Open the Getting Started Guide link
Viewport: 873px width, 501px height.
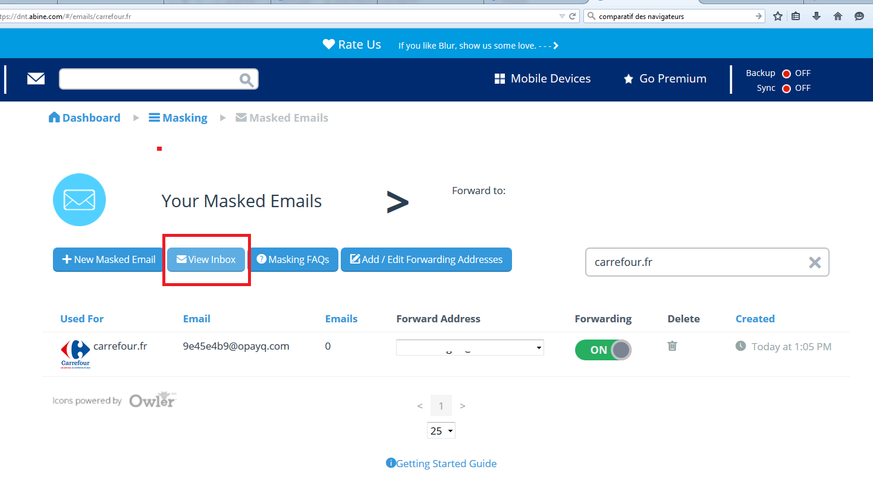pyautogui.click(x=446, y=464)
